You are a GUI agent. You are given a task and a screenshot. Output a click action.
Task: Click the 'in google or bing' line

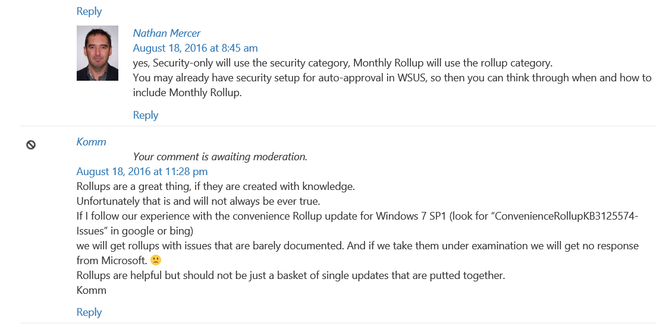pyautogui.click(x=135, y=231)
